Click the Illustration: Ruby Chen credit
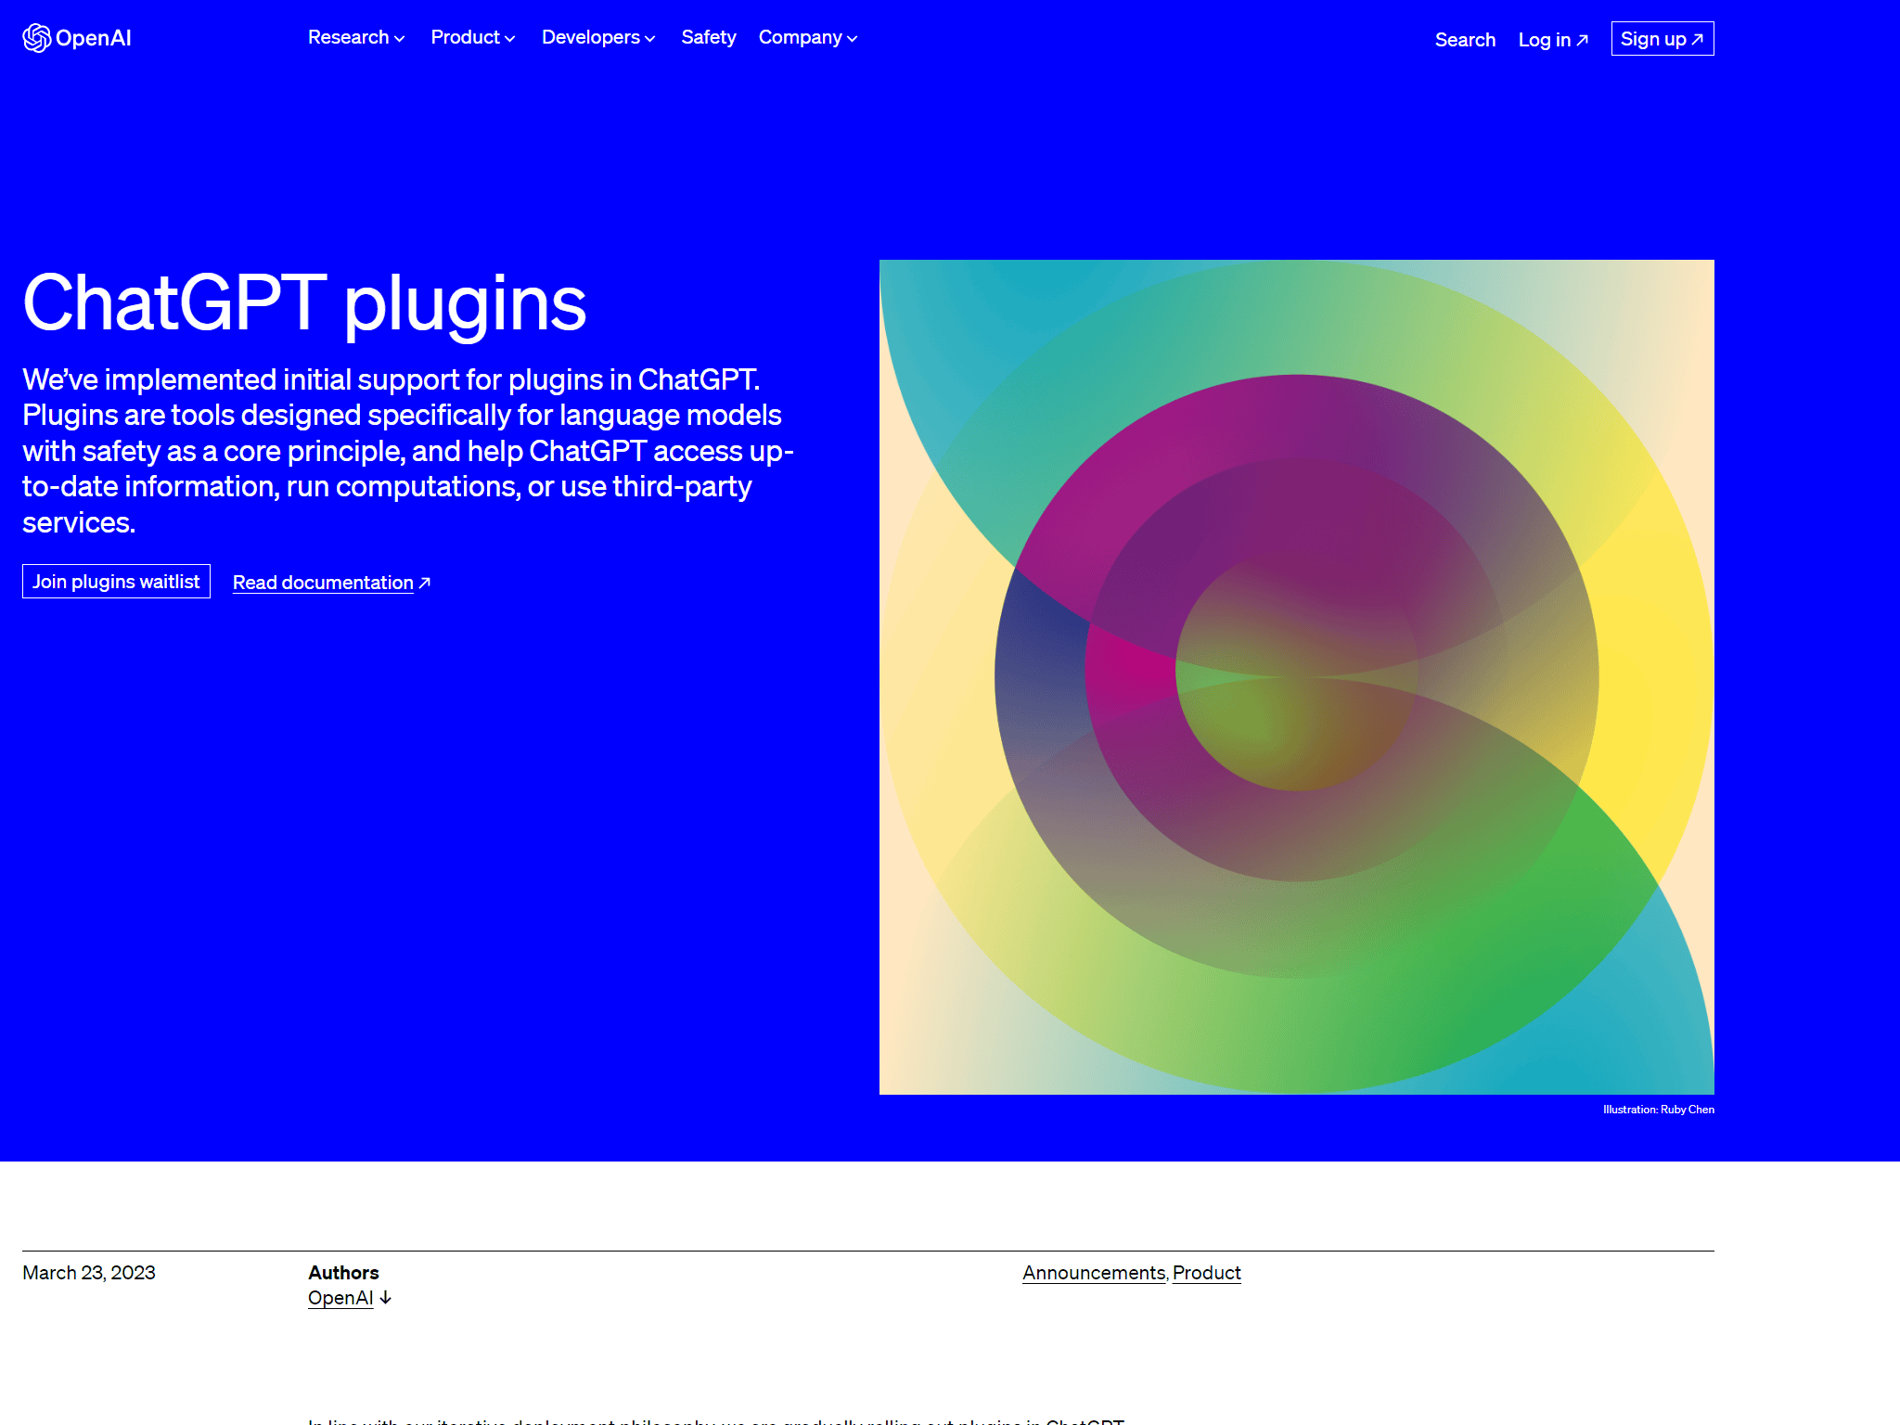Screen dimensions: 1900x1425 coord(1659,1110)
